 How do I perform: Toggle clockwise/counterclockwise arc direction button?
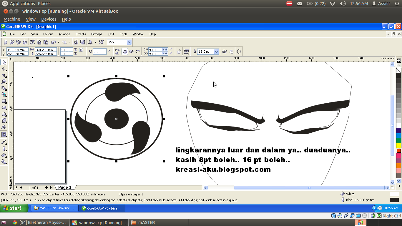[x=179, y=51]
